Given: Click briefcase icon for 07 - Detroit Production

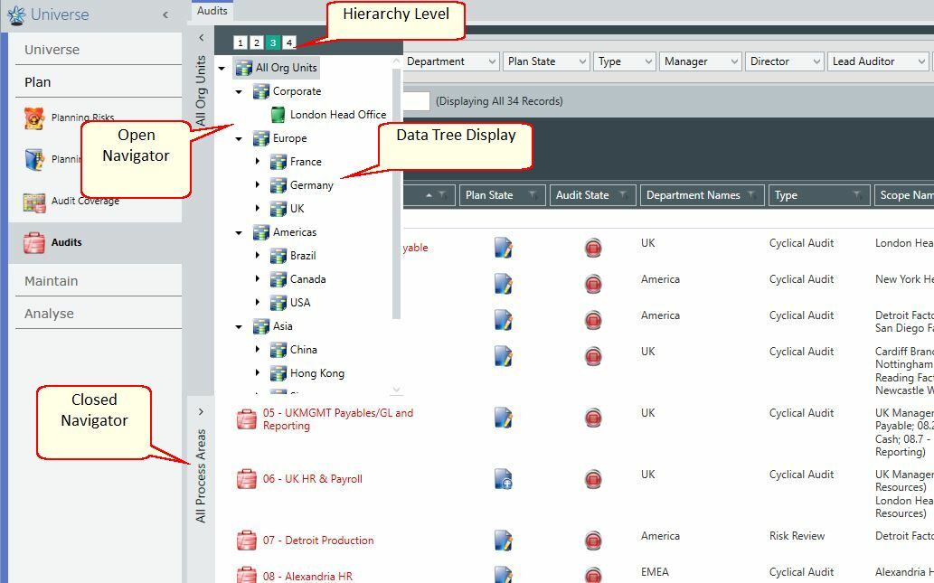Looking at the screenshot, I should click(x=246, y=541).
